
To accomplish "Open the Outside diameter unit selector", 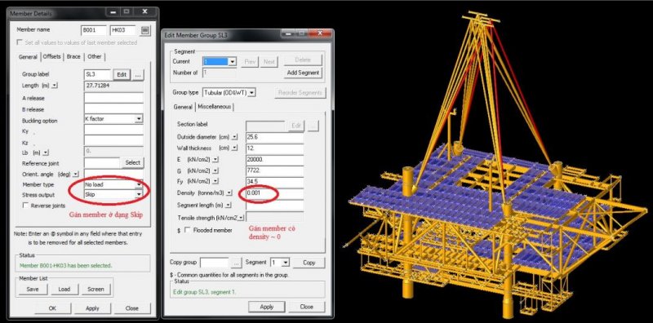I will coord(235,137).
